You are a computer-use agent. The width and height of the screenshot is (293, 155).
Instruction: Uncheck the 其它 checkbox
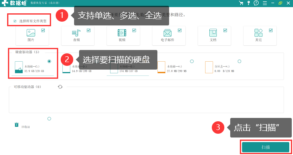(271, 30)
